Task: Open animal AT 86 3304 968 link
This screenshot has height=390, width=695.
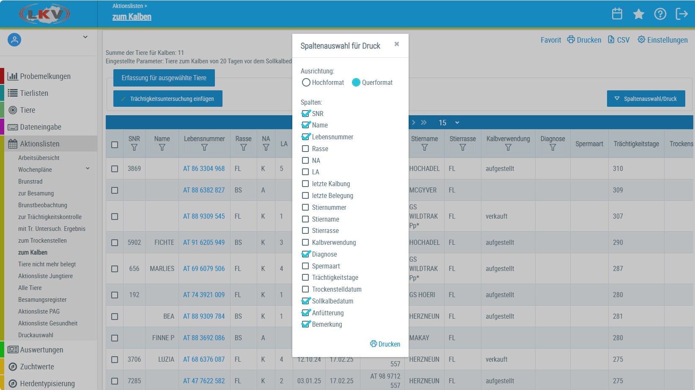Action: pyautogui.click(x=204, y=168)
